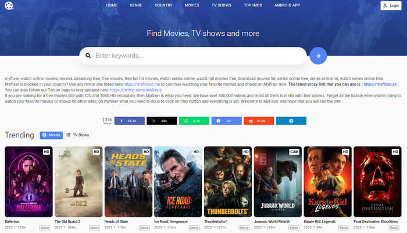Select the Movies trending tab
407x233 pixels.
[x=51, y=135]
